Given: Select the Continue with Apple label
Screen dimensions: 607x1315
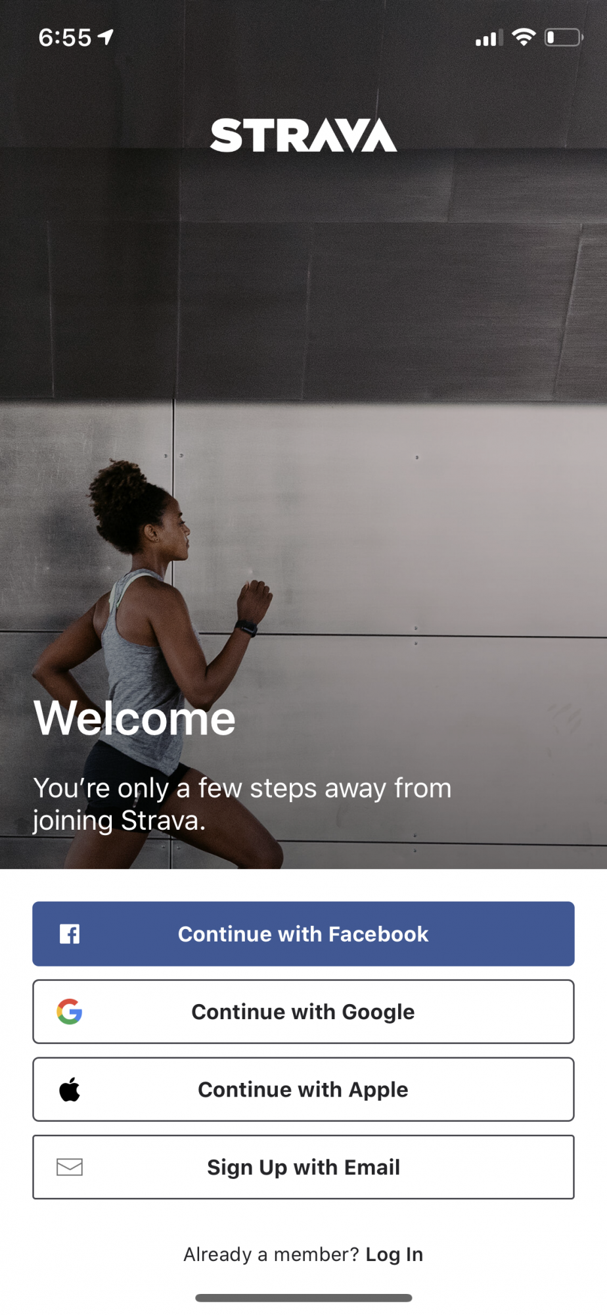Looking at the screenshot, I should pyautogui.click(x=303, y=1089).
